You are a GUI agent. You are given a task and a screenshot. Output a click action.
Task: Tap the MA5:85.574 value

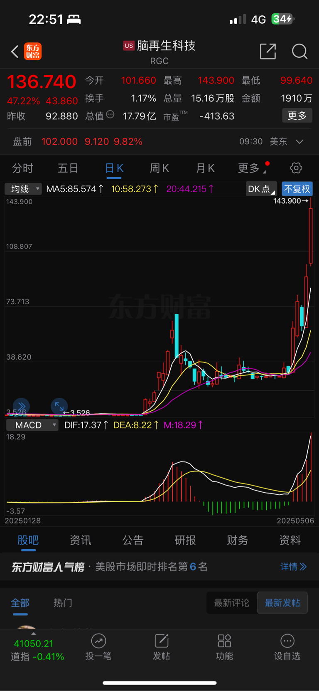pos(75,189)
